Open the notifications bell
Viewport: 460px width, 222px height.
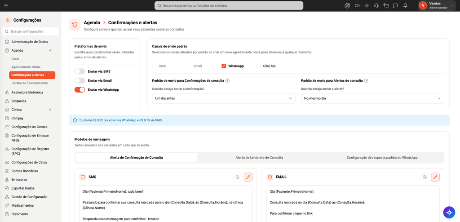coord(406,5)
